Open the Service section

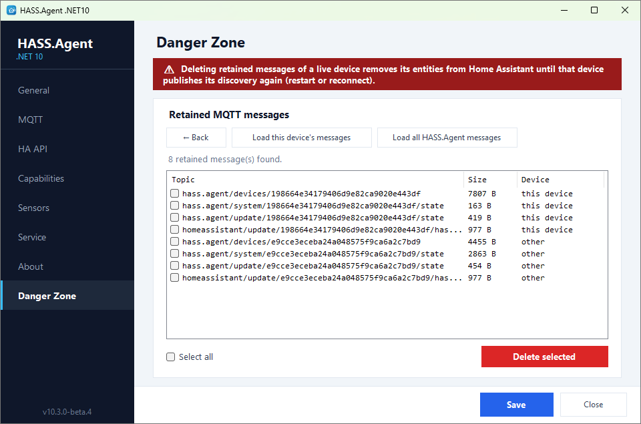point(67,237)
